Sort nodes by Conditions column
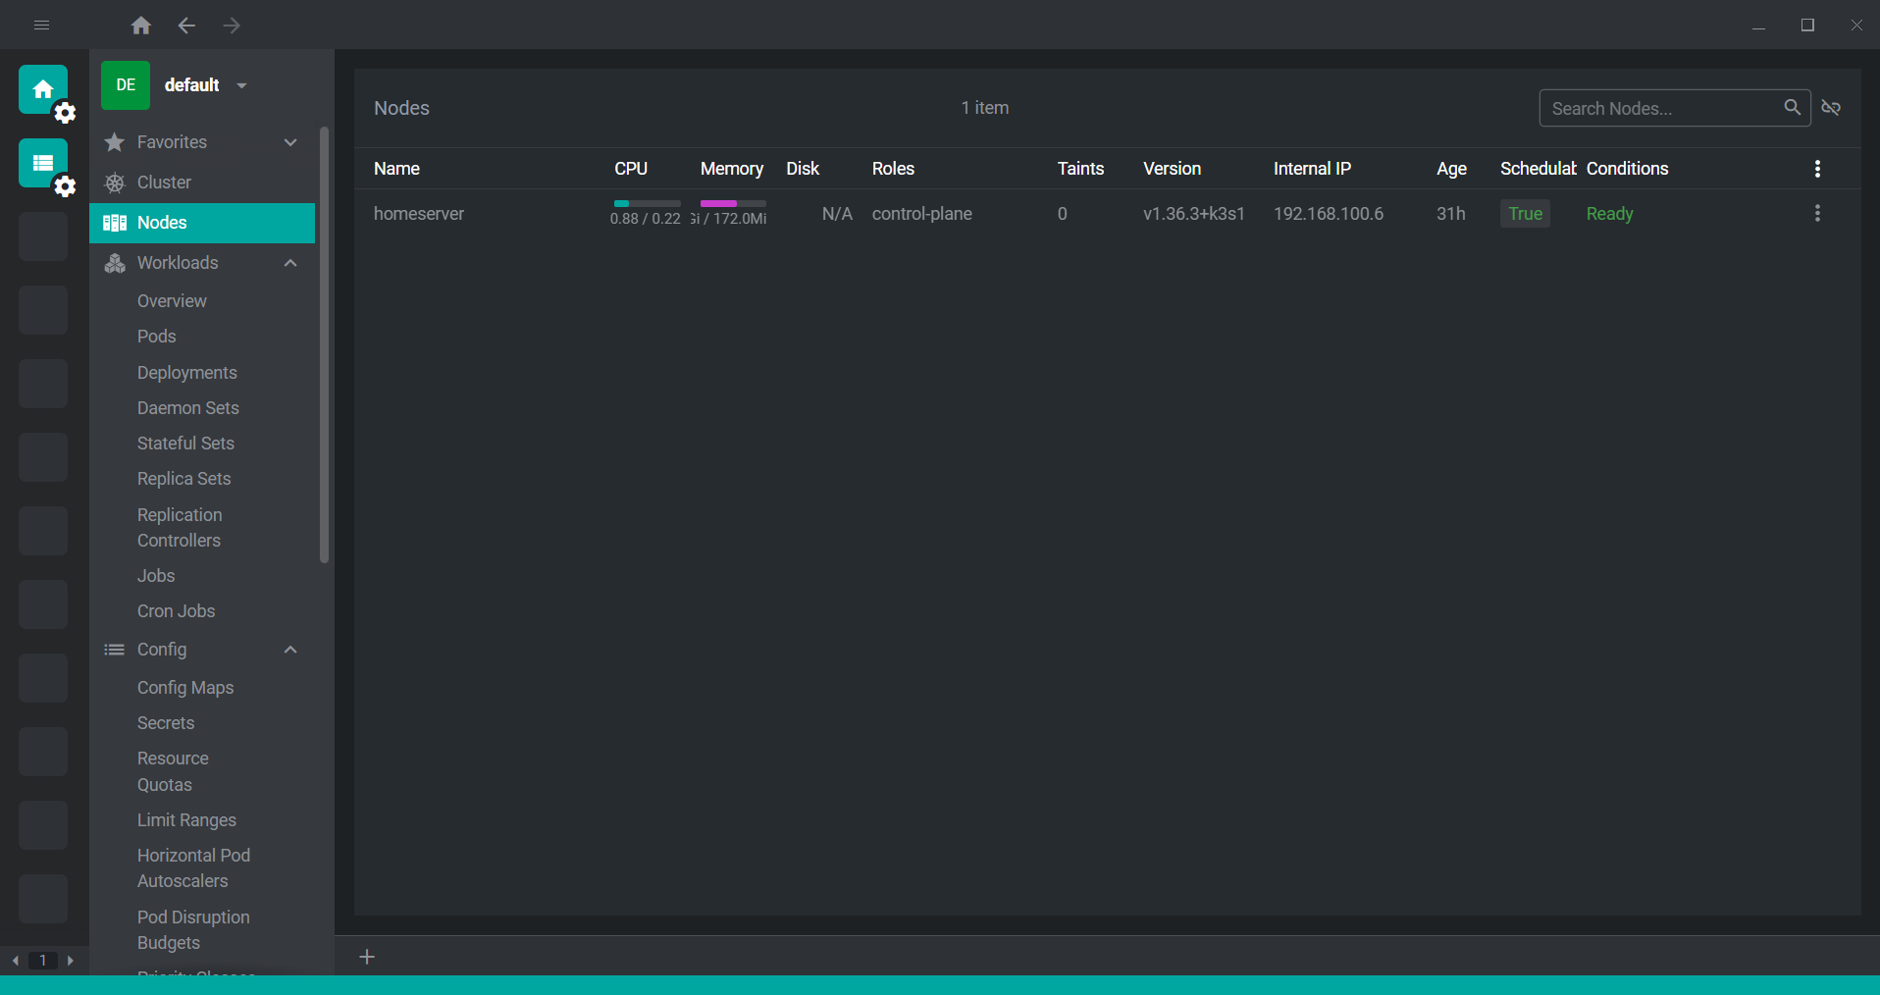The image size is (1880, 995). click(x=1627, y=169)
